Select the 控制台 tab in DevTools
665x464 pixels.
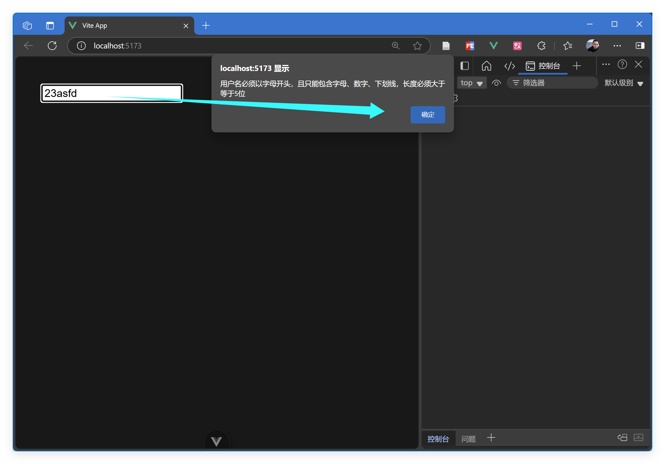543,66
